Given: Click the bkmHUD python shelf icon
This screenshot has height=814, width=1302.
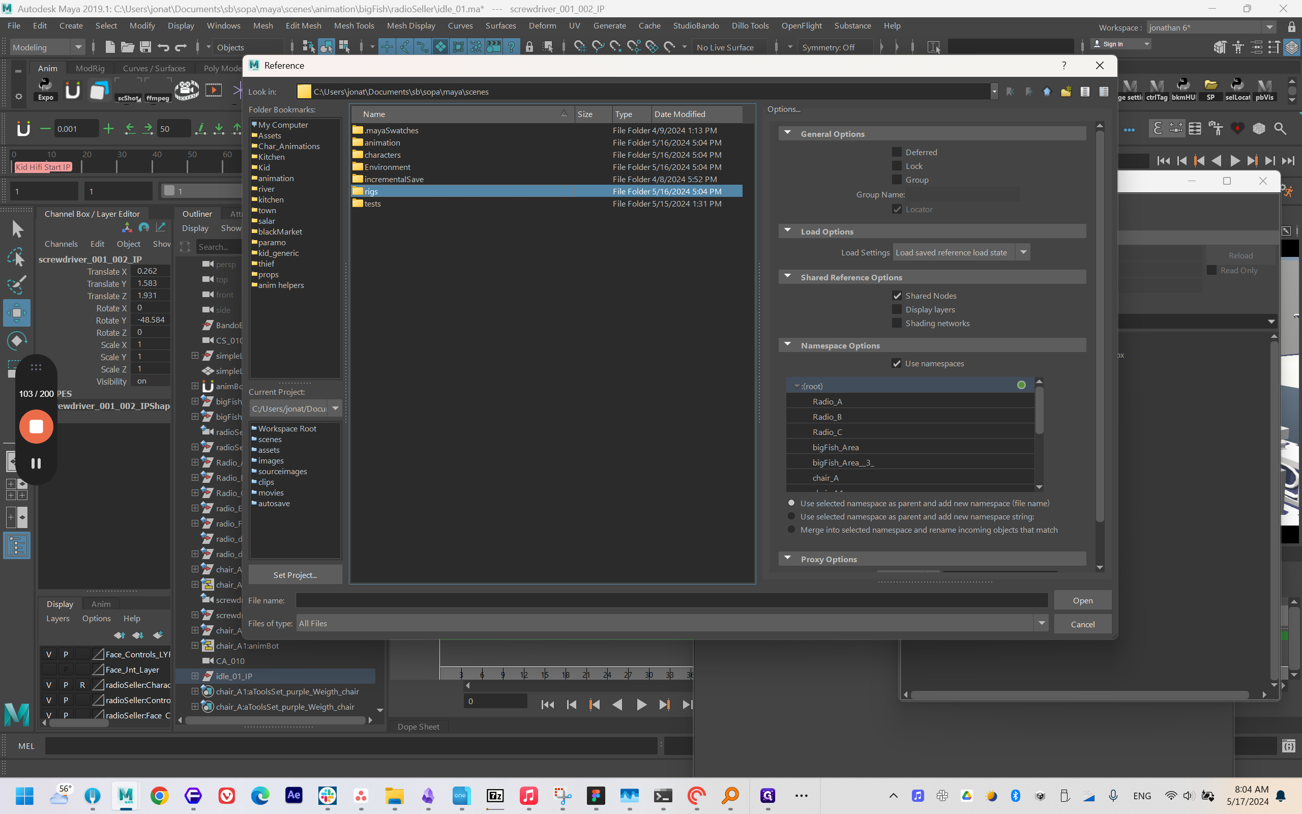Looking at the screenshot, I should click(x=1183, y=90).
